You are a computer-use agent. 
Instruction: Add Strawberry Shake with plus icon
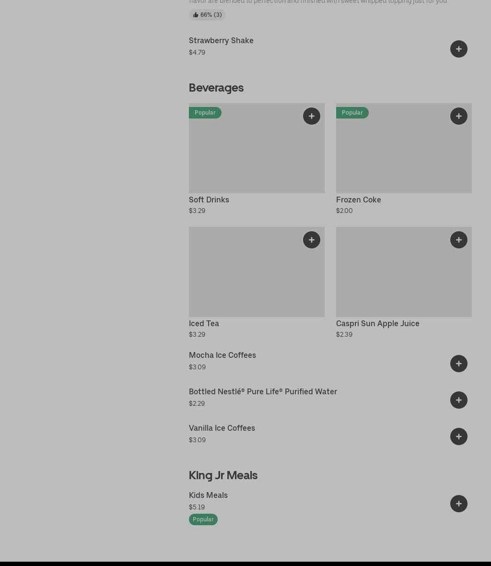pyautogui.click(x=458, y=49)
